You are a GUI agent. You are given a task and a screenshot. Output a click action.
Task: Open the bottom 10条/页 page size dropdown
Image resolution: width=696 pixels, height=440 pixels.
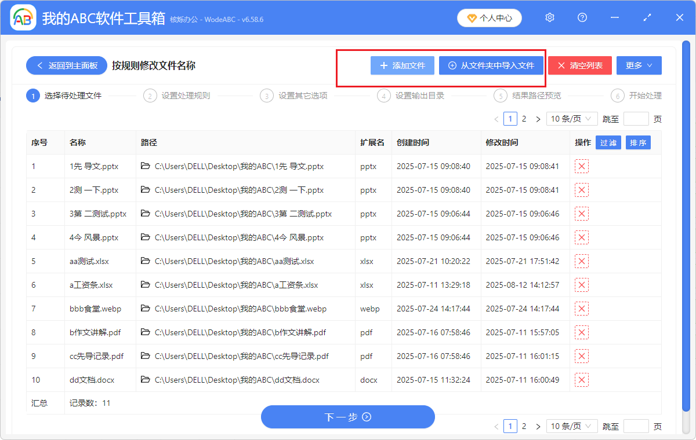click(x=572, y=426)
